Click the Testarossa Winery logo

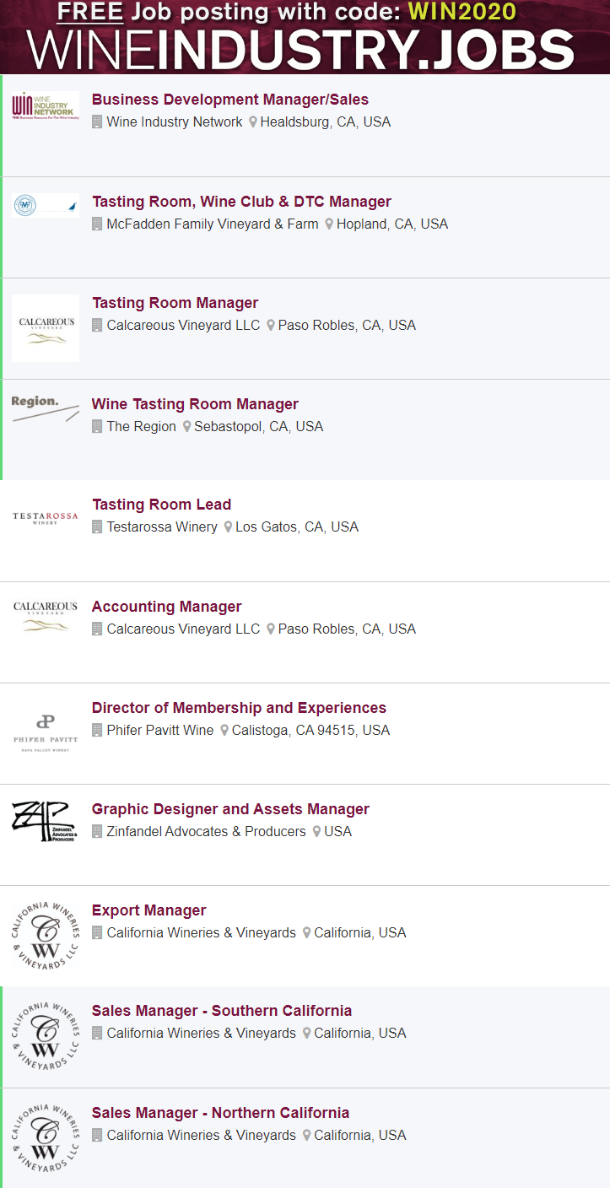(46, 518)
